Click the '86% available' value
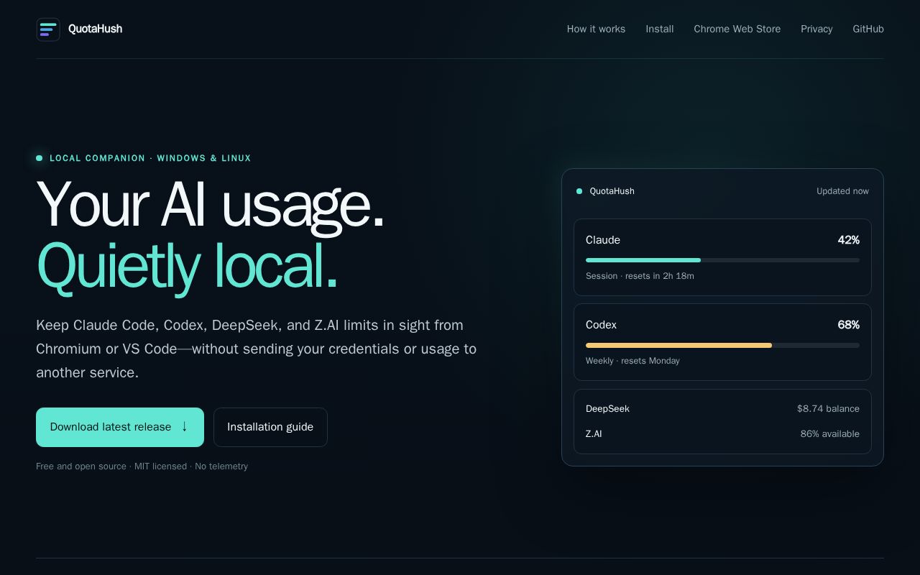The width and height of the screenshot is (920, 575). pyautogui.click(x=829, y=434)
